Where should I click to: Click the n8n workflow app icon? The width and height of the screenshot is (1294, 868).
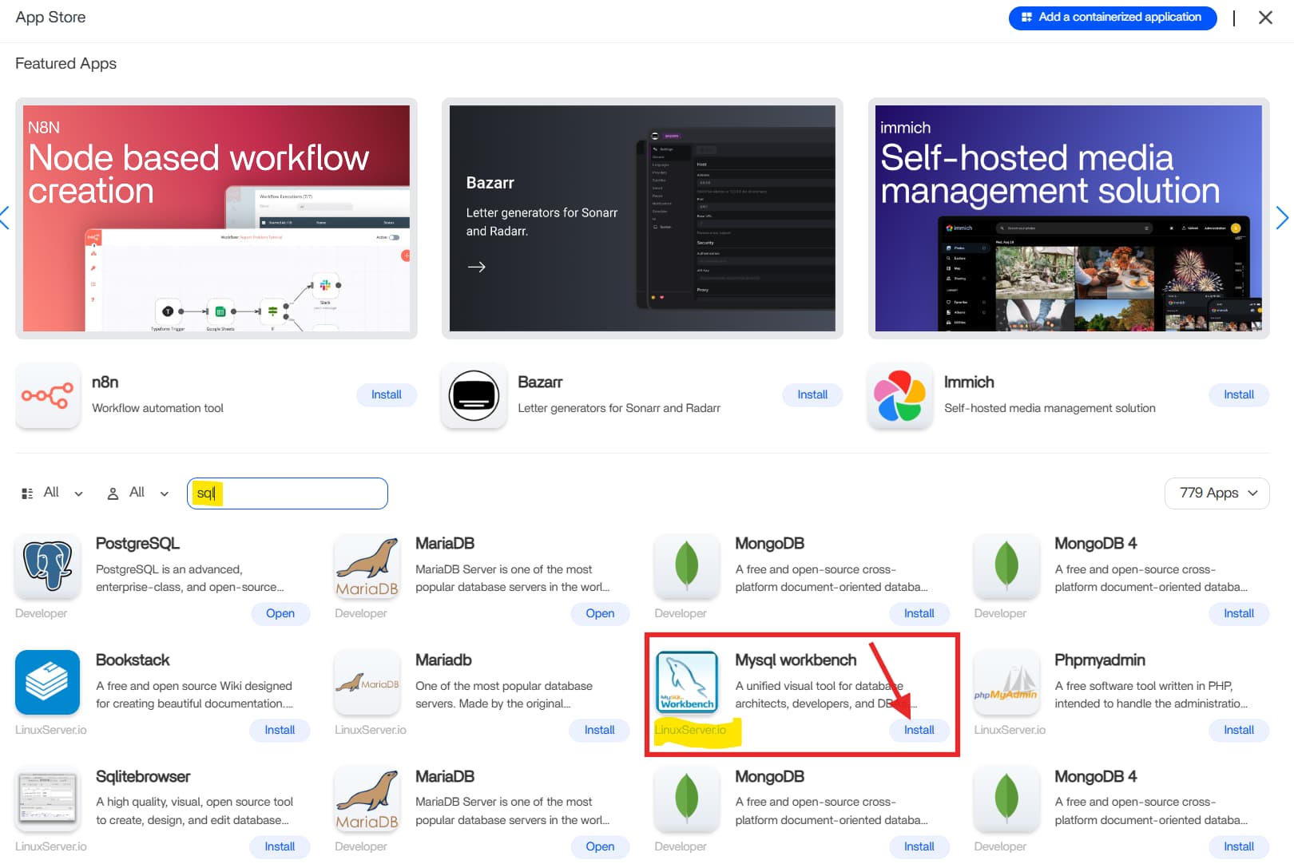pos(47,395)
